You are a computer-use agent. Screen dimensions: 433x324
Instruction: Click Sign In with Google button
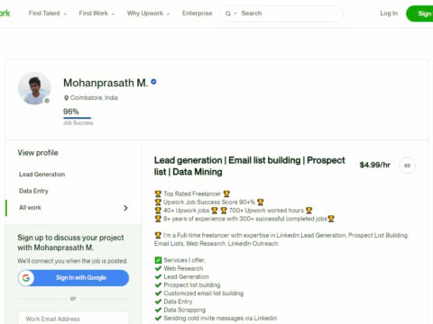tap(73, 278)
